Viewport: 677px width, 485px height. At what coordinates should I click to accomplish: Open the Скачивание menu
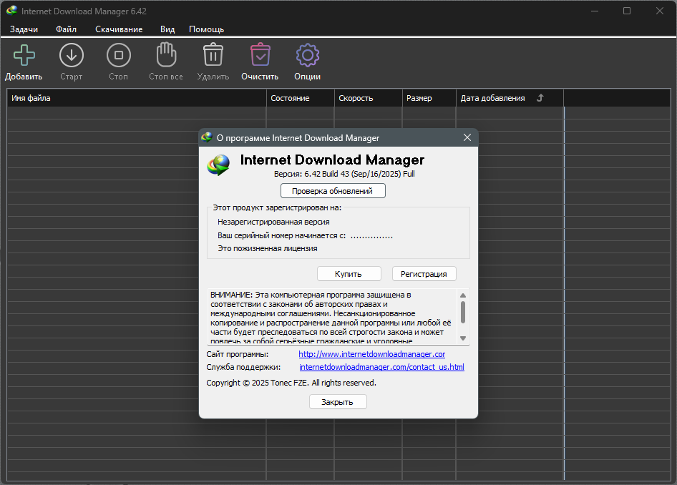[x=119, y=29]
